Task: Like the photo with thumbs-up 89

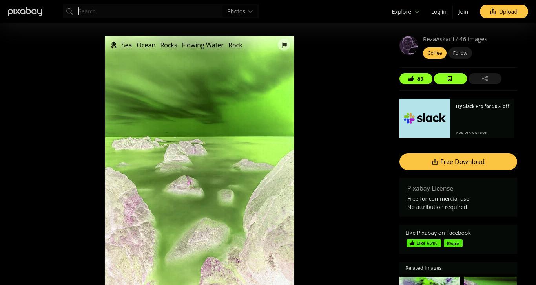Action: click(416, 79)
